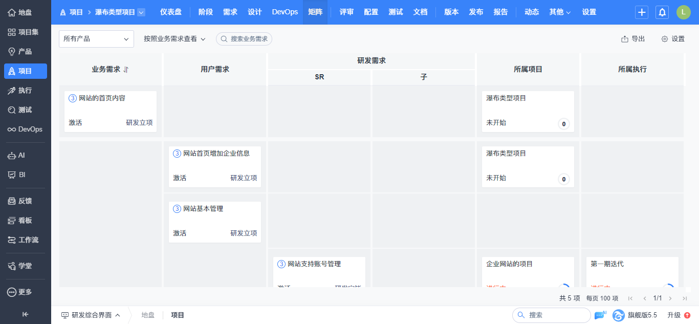Open 工作流 in the sidebar

click(x=26, y=240)
